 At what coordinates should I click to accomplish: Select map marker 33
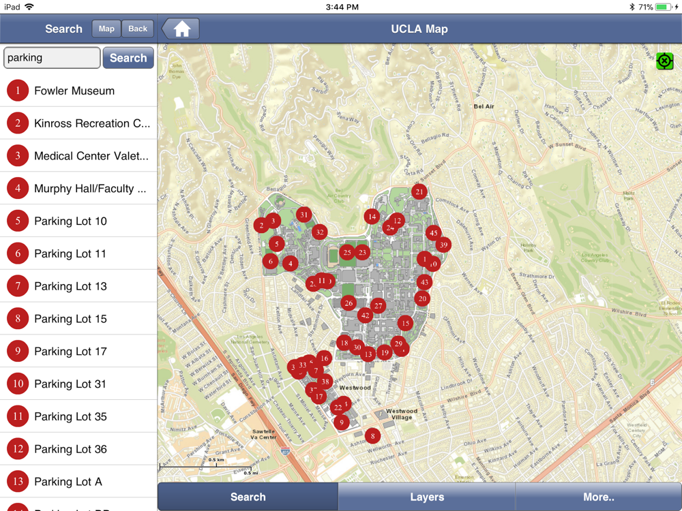point(302,365)
